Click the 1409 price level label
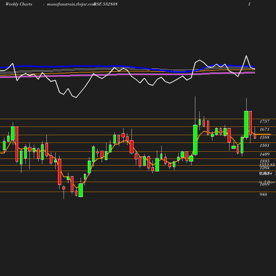 click(264, 154)
